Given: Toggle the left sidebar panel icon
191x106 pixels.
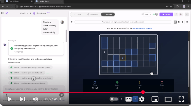Looking at the screenshot, I should 2,13.
